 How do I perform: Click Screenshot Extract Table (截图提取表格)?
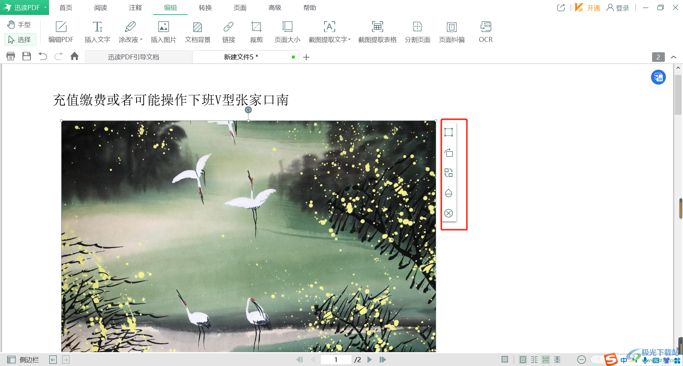[377, 32]
